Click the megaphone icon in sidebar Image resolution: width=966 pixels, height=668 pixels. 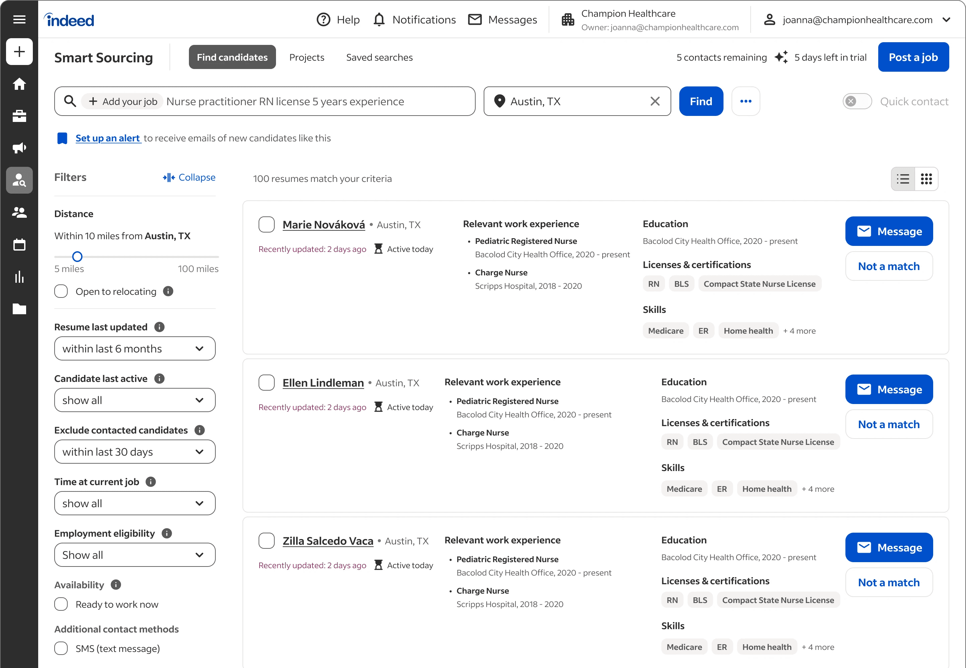click(19, 148)
